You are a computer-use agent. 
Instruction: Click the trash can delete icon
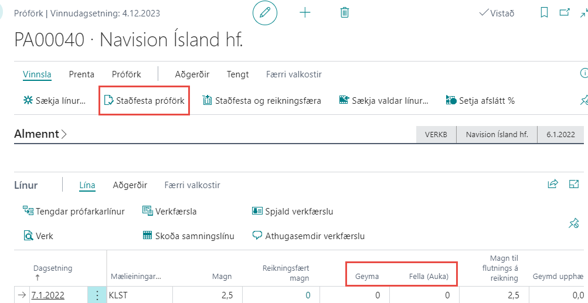(x=345, y=13)
